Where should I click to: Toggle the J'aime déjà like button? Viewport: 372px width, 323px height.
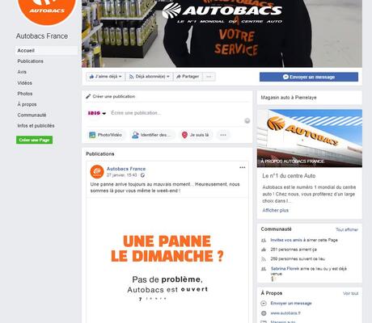[x=105, y=77]
